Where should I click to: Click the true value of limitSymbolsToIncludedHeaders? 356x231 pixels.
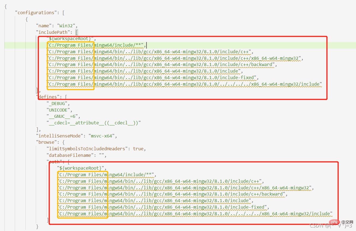click(x=138, y=149)
